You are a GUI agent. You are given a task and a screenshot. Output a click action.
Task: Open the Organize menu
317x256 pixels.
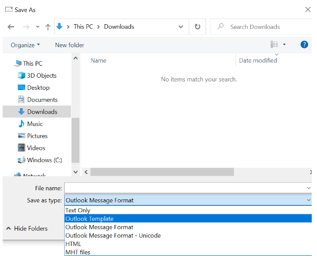point(25,45)
